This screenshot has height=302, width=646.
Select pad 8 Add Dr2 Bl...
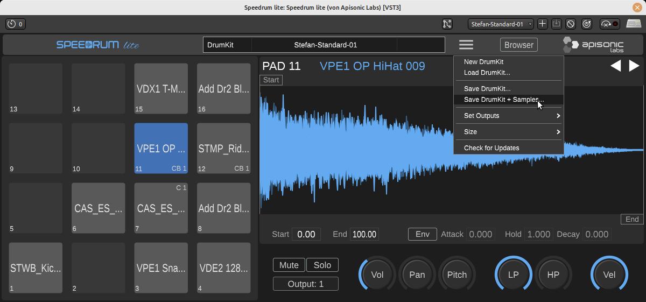click(x=223, y=208)
